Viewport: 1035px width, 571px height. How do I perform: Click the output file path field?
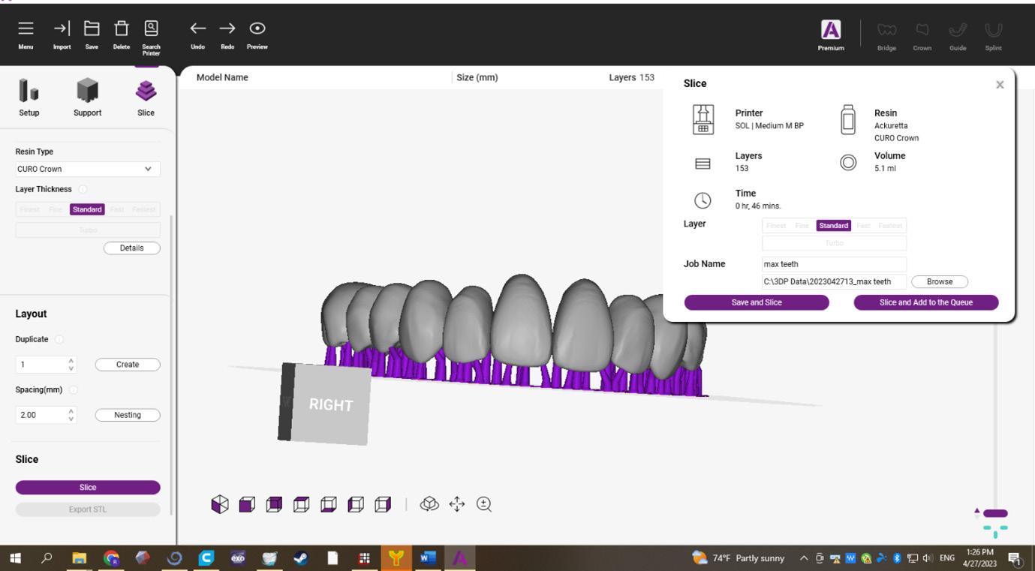point(834,281)
